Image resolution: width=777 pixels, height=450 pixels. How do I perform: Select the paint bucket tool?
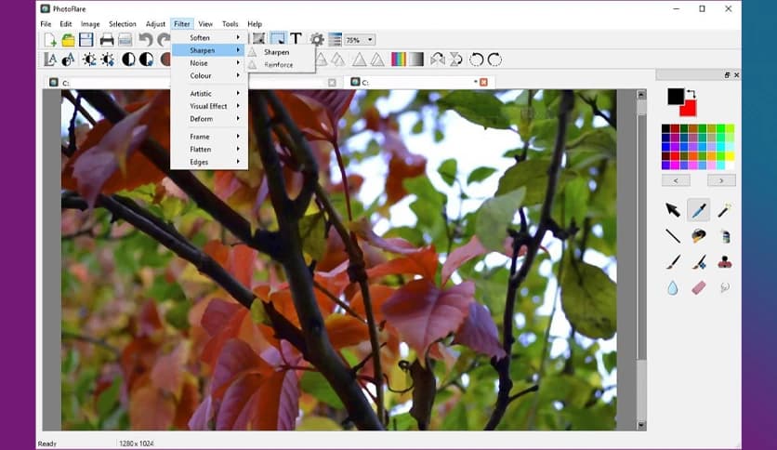coord(699,236)
